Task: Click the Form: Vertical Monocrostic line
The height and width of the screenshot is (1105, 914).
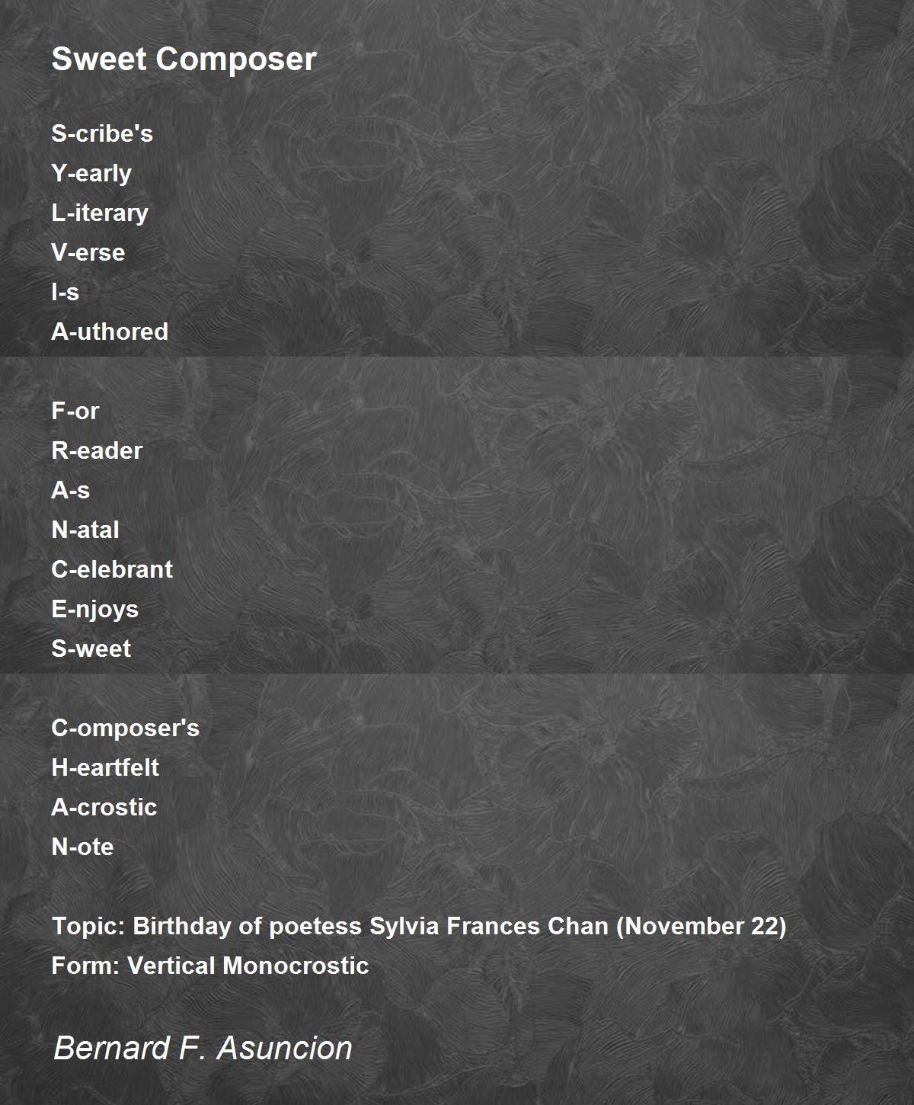Action: tap(210, 966)
